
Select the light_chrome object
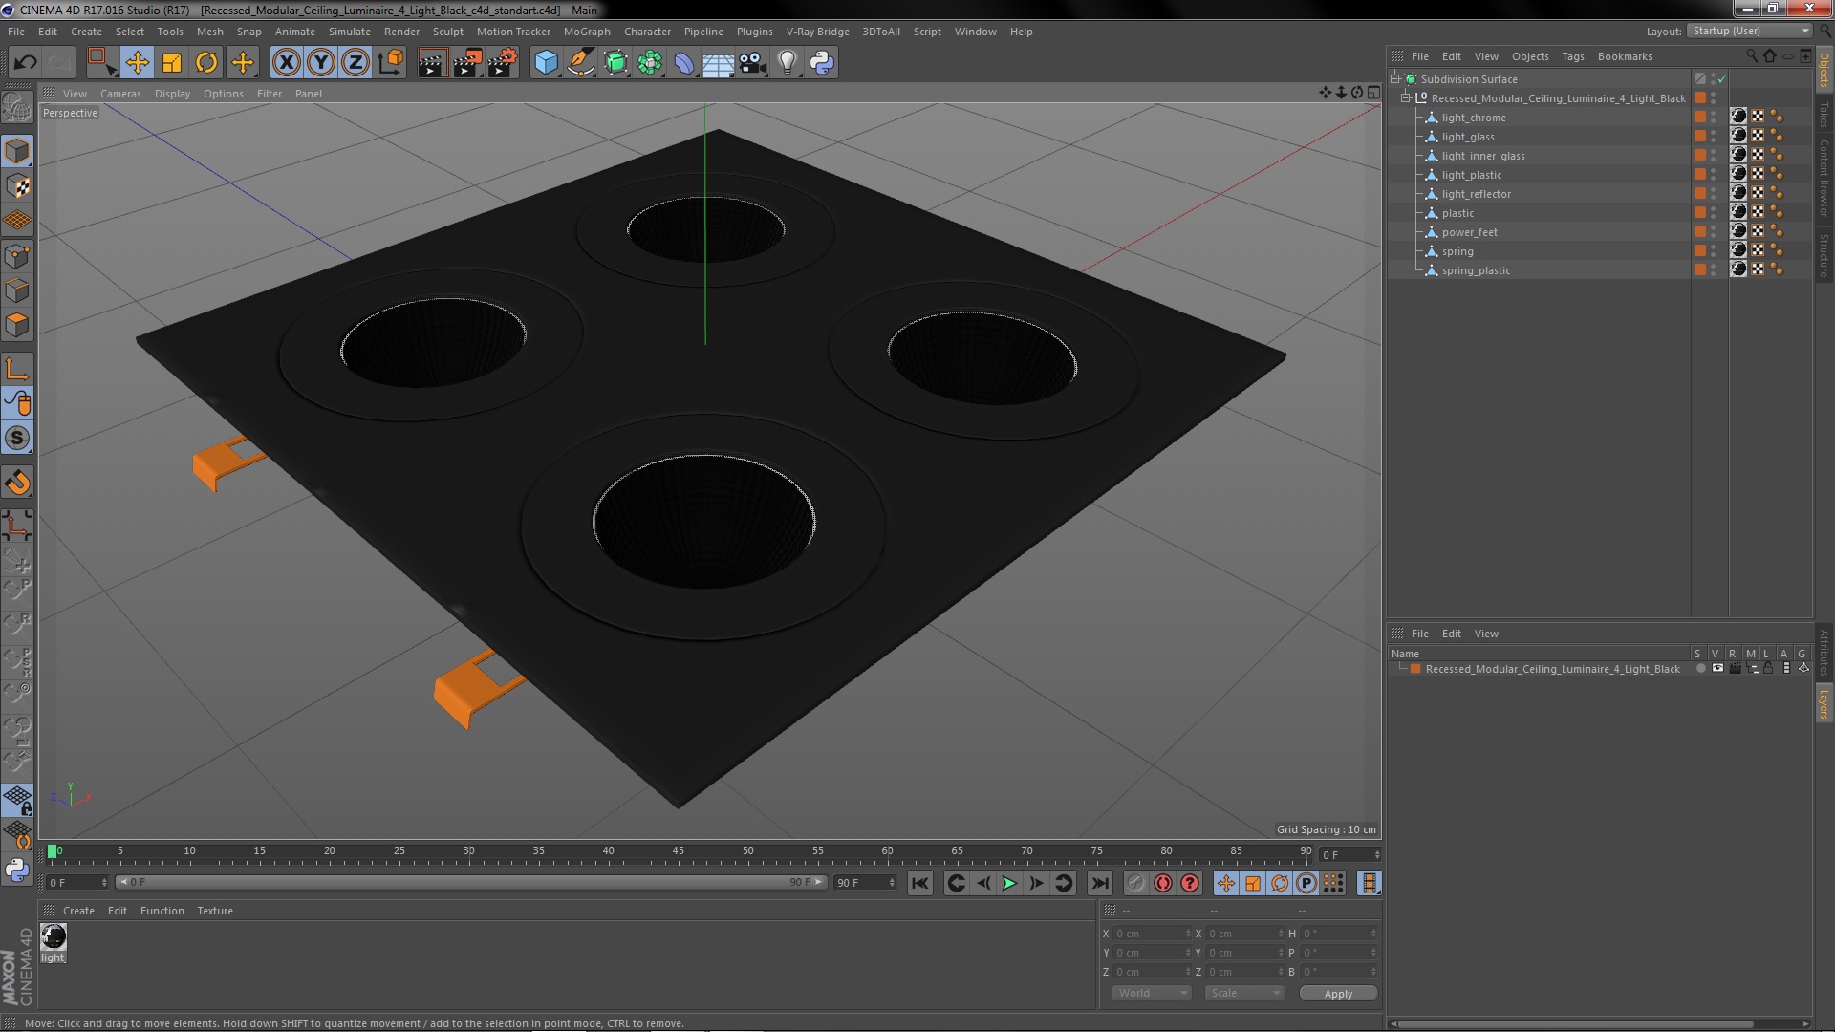point(1473,118)
